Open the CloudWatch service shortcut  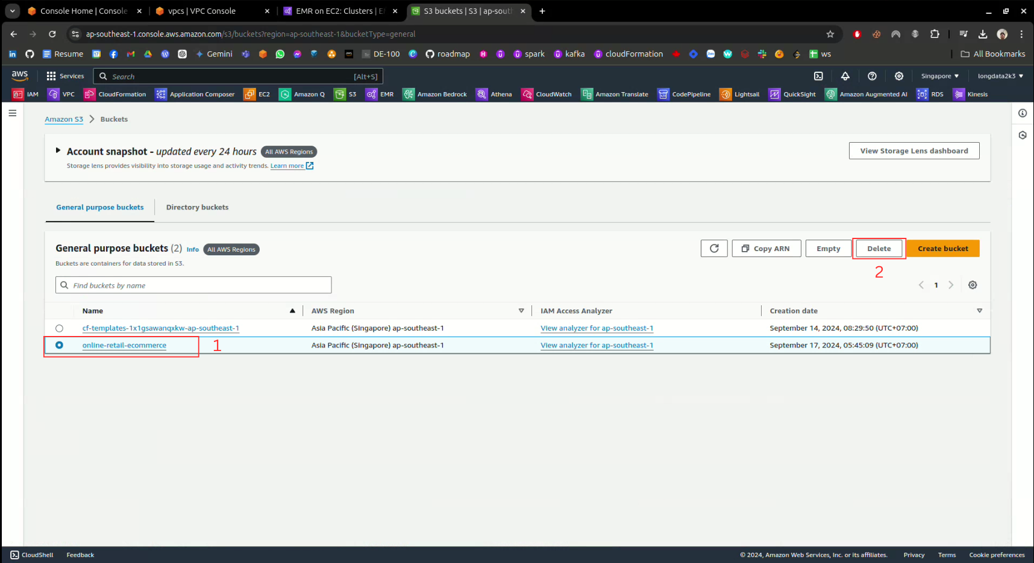[547, 95]
